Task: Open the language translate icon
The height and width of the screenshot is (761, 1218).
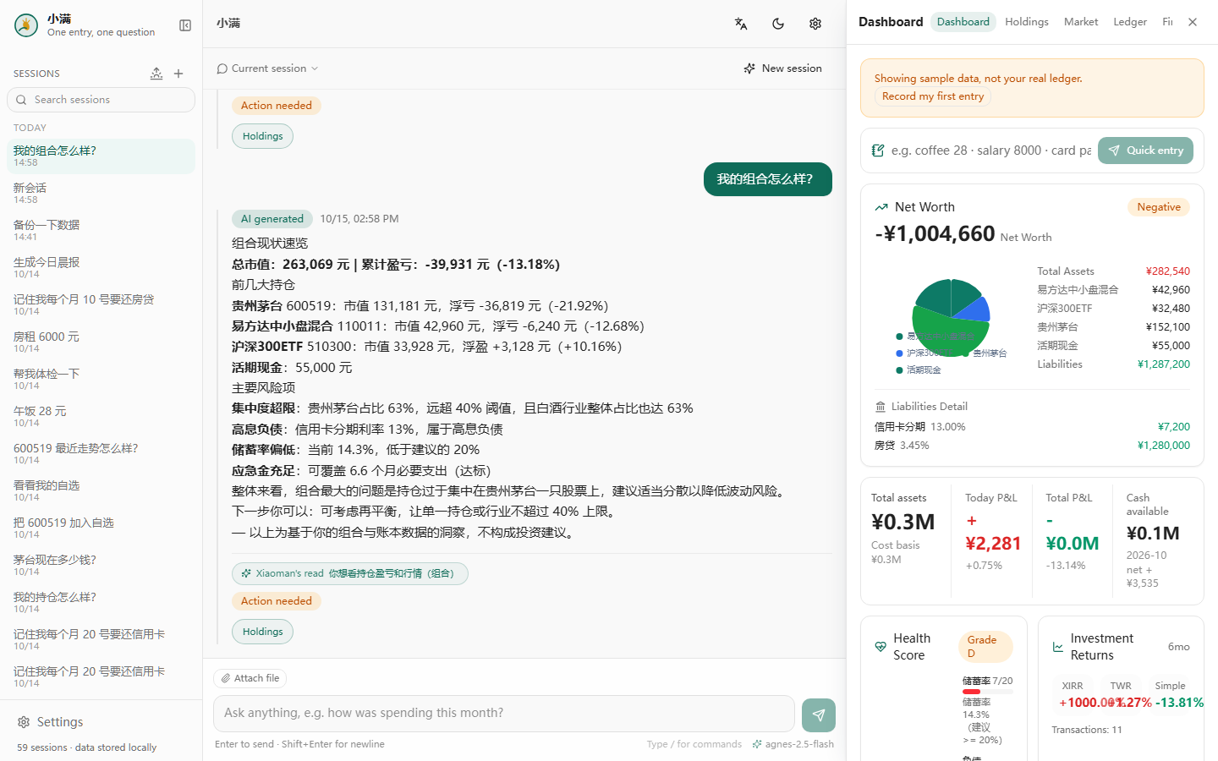Action: tap(741, 24)
